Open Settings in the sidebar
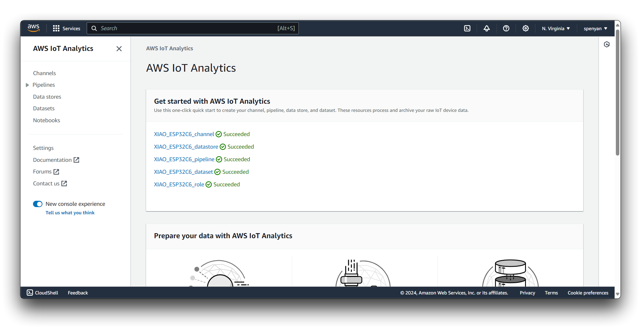641x329 pixels. point(43,148)
